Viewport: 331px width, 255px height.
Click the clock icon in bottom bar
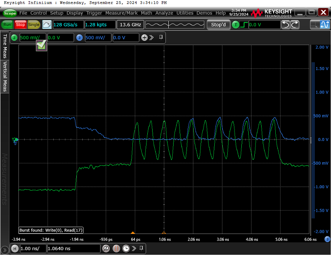126,249
